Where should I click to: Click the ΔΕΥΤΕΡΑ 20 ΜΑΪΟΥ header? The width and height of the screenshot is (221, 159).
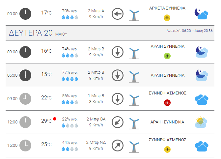(x=38, y=33)
